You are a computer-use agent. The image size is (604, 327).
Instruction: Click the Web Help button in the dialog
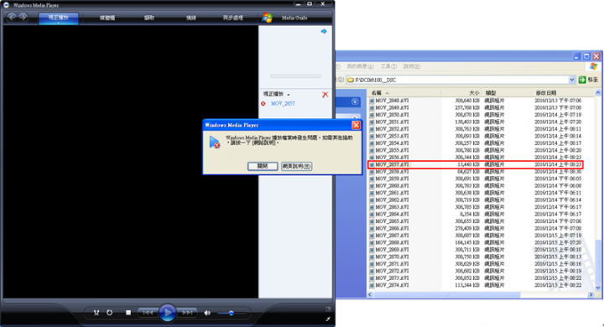[297, 166]
